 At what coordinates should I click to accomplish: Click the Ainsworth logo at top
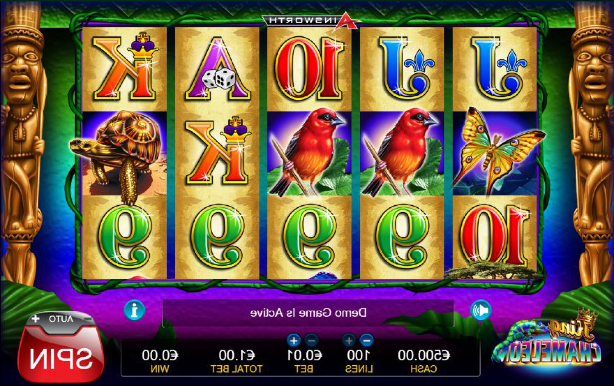[x=312, y=21]
